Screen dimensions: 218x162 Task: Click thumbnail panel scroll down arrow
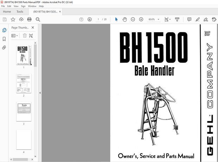pos(35,156)
